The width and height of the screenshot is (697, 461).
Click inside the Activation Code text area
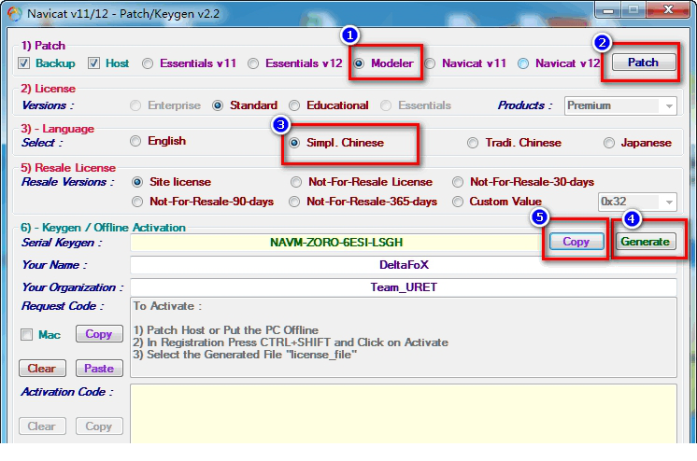[404, 413]
